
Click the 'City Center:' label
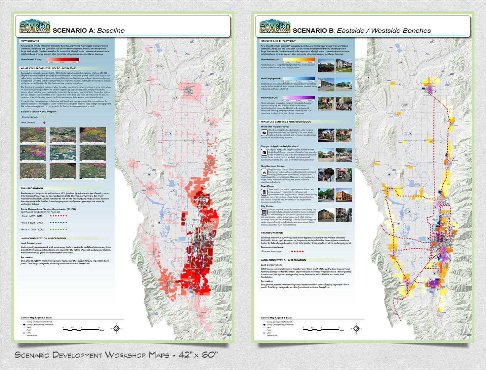(x=268, y=206)
